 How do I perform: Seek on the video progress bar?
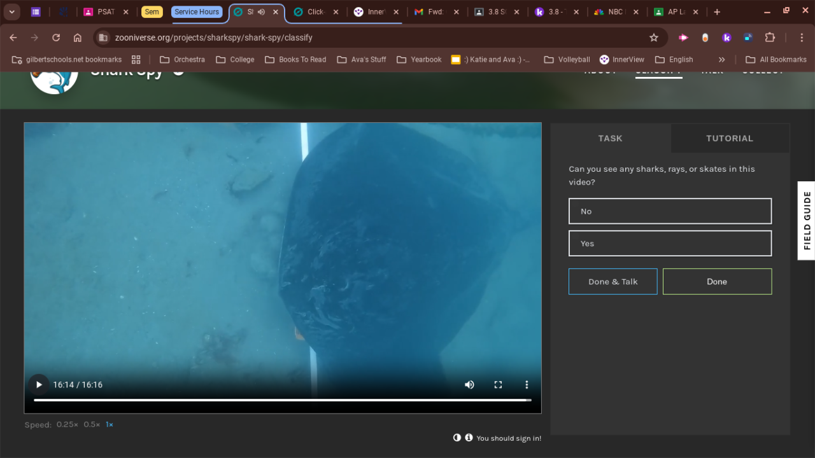[x=282, y=400]
